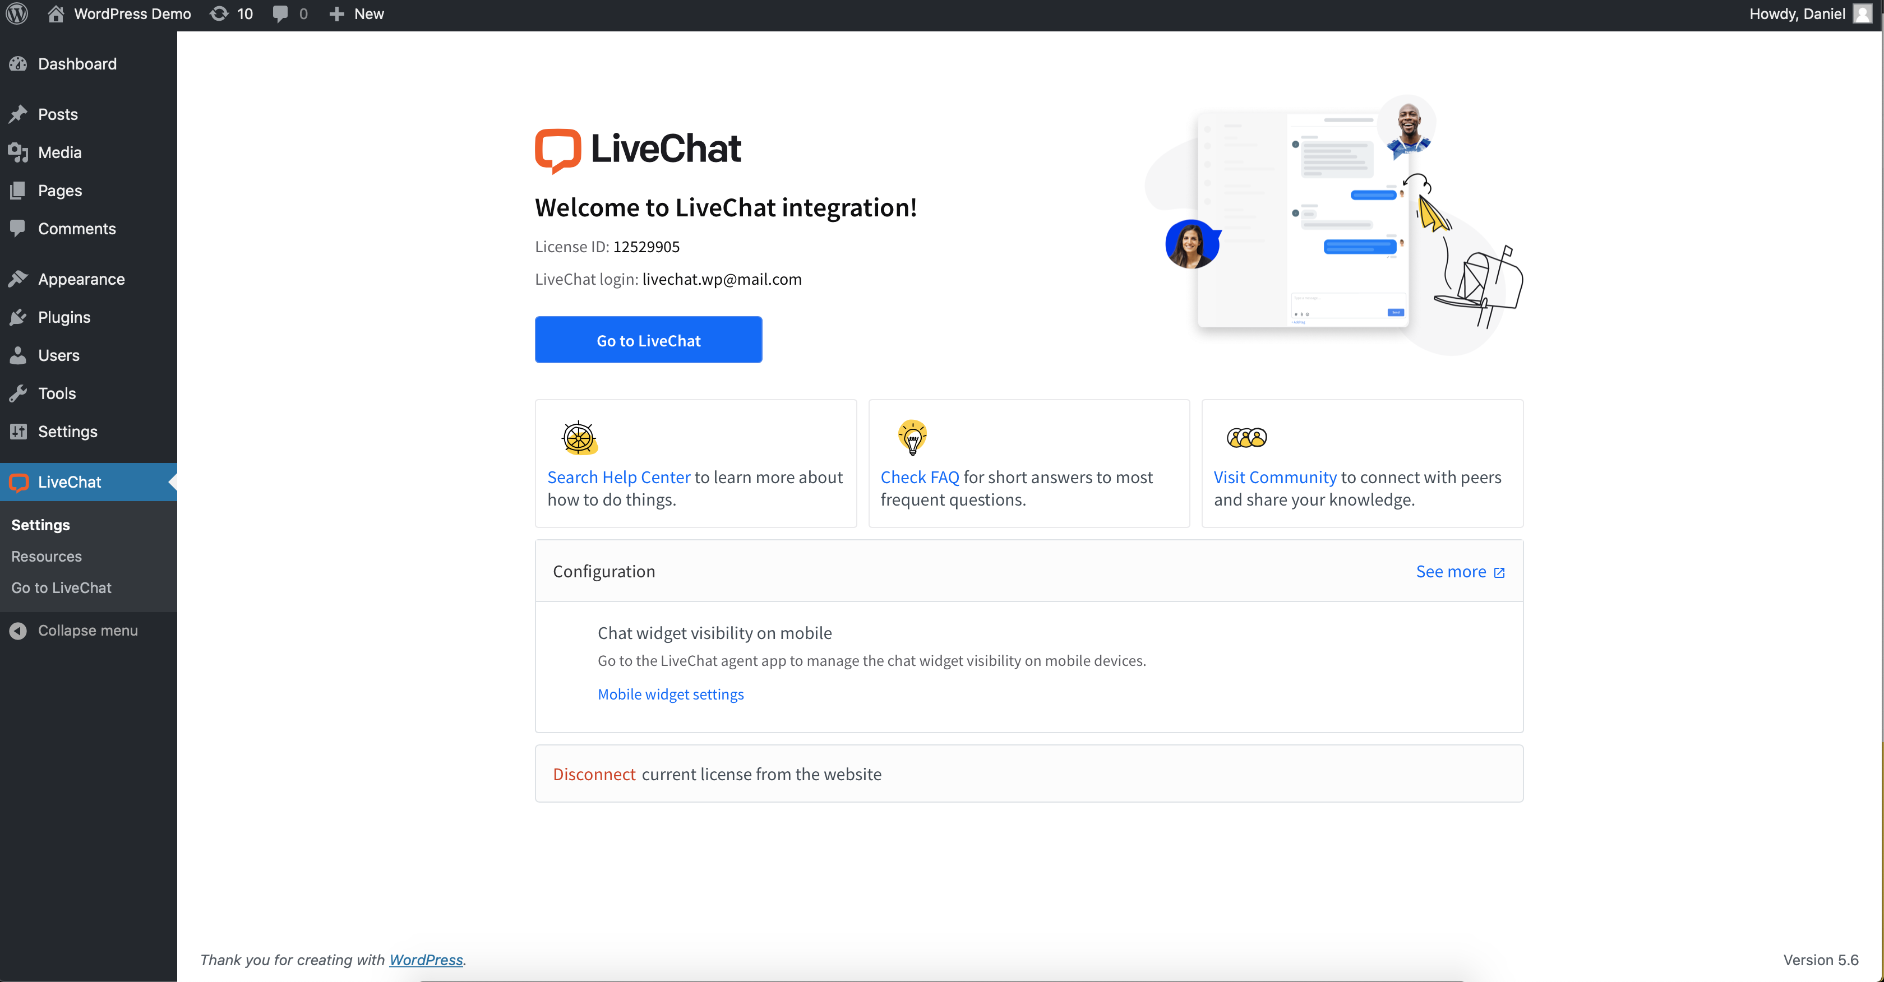Click Go to LiveChat button
Screen dimensions: 1884x982
[x=648, y=339]
